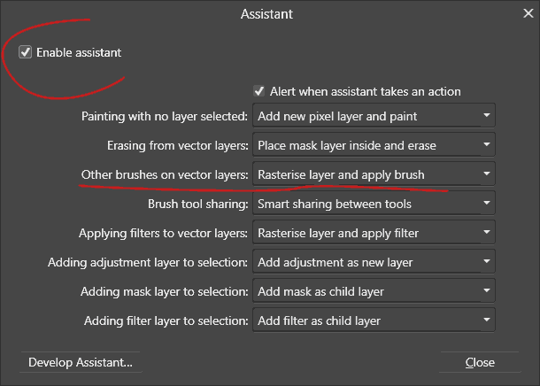Viewport: 540px width, 386px height.
Task: Click the arrow beside Smart sharing between tools
Action: (x=486, y=203)
